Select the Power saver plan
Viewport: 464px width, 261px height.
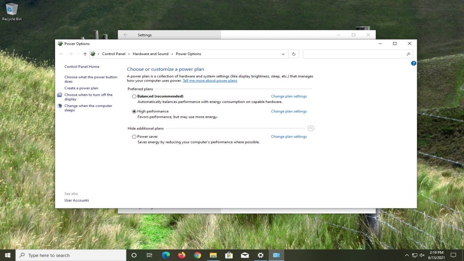coord(134,137)
